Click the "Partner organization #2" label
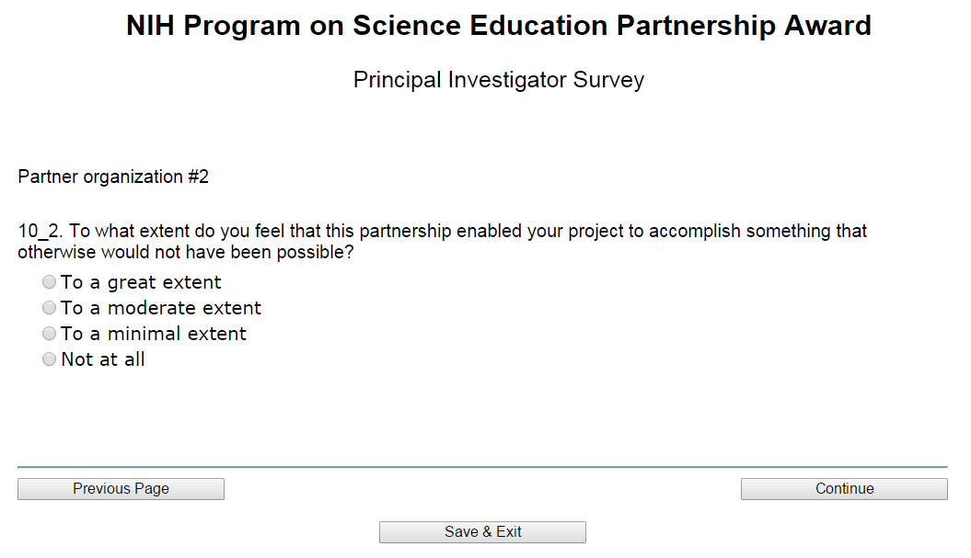971x558 pixels. [x=113, y=177]
